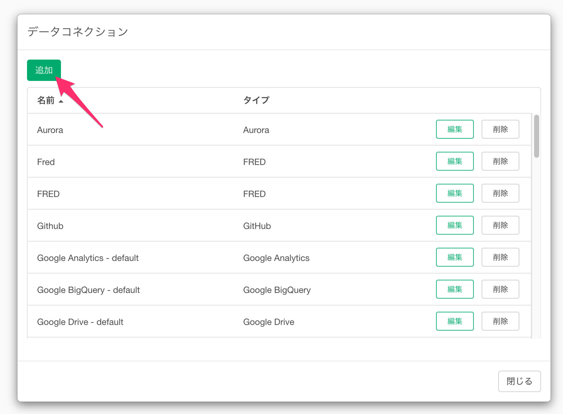Delete Google BigQuery - default connection
The image size is (563, 414).
tap(500, 289)
